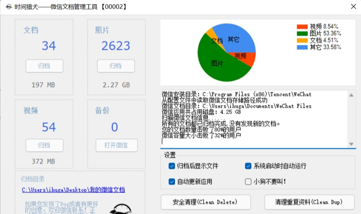
Task: Disable 系统启动时自动运行 option
Action: [248, 166]
